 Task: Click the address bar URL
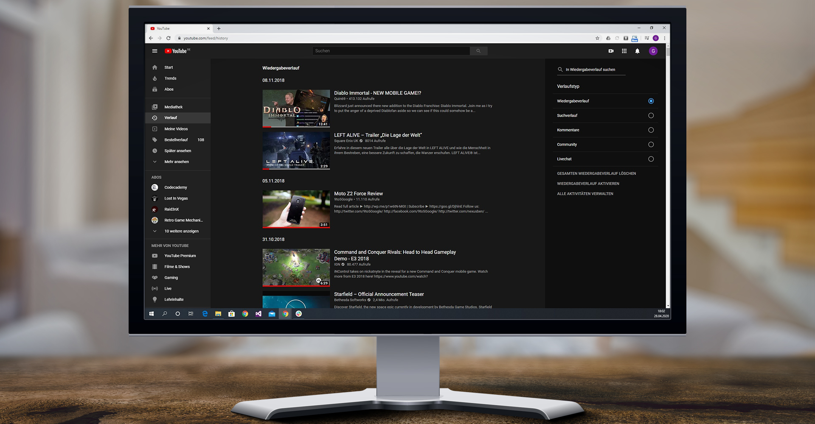click(x=206, y=38)
